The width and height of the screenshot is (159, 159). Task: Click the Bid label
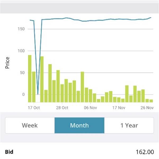[x=9, y=152]
